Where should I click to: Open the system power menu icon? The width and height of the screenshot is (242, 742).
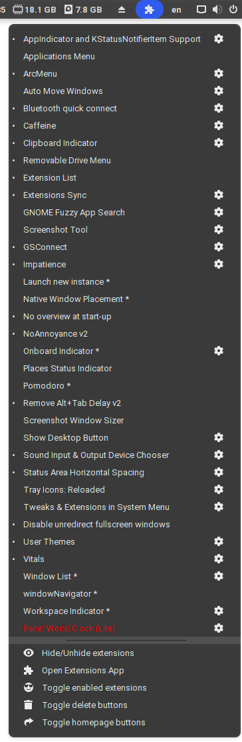[x=233, y=9]
